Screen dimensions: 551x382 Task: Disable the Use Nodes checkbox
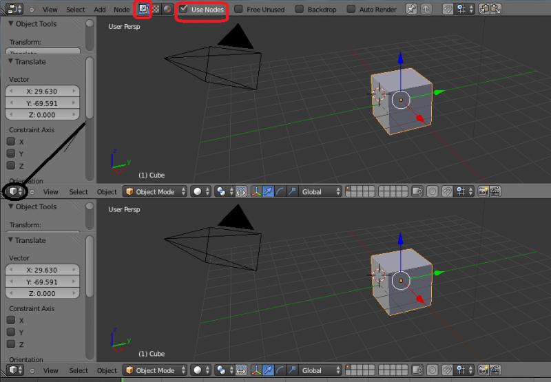pyautogui.click(x=183, y=9)
